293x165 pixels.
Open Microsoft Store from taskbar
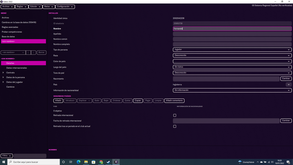(x=93, y=162)
